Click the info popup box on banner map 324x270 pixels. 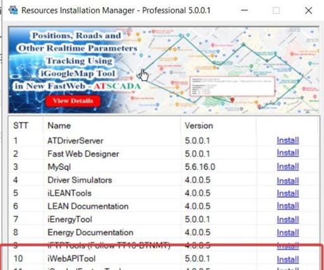[x=232, y=86]
